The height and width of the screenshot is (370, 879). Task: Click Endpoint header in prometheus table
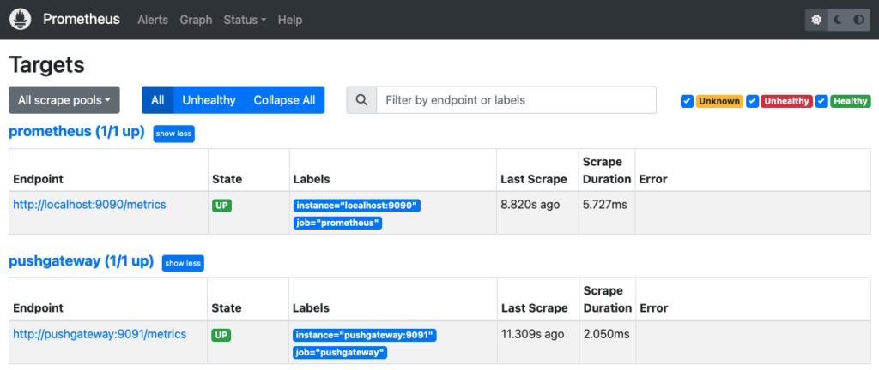point(38,179)
